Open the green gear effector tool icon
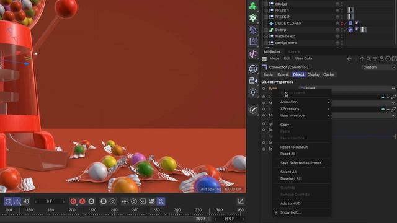Viewport: 397px width, 223px height. coord(253,18)
